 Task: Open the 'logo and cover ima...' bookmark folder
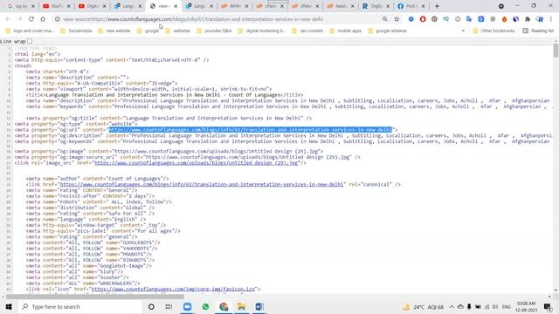[31, 31]
